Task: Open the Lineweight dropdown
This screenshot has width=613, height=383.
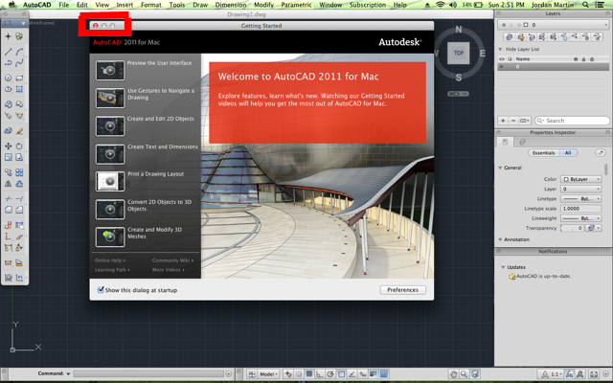Action: tap(581, 218)
